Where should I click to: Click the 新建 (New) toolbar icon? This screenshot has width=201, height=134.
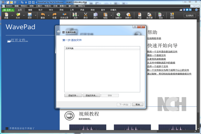pos(6,16)
